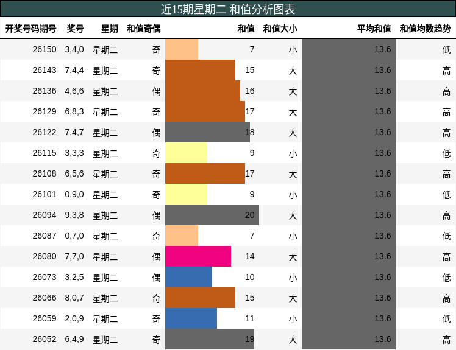Select the 奖号 column header
The width and height of the screenshot is (456, 350).
(x=76, y=29)
